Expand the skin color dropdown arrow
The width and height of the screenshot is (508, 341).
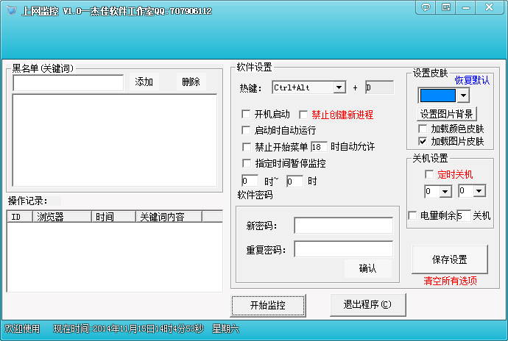pos(462,96)
